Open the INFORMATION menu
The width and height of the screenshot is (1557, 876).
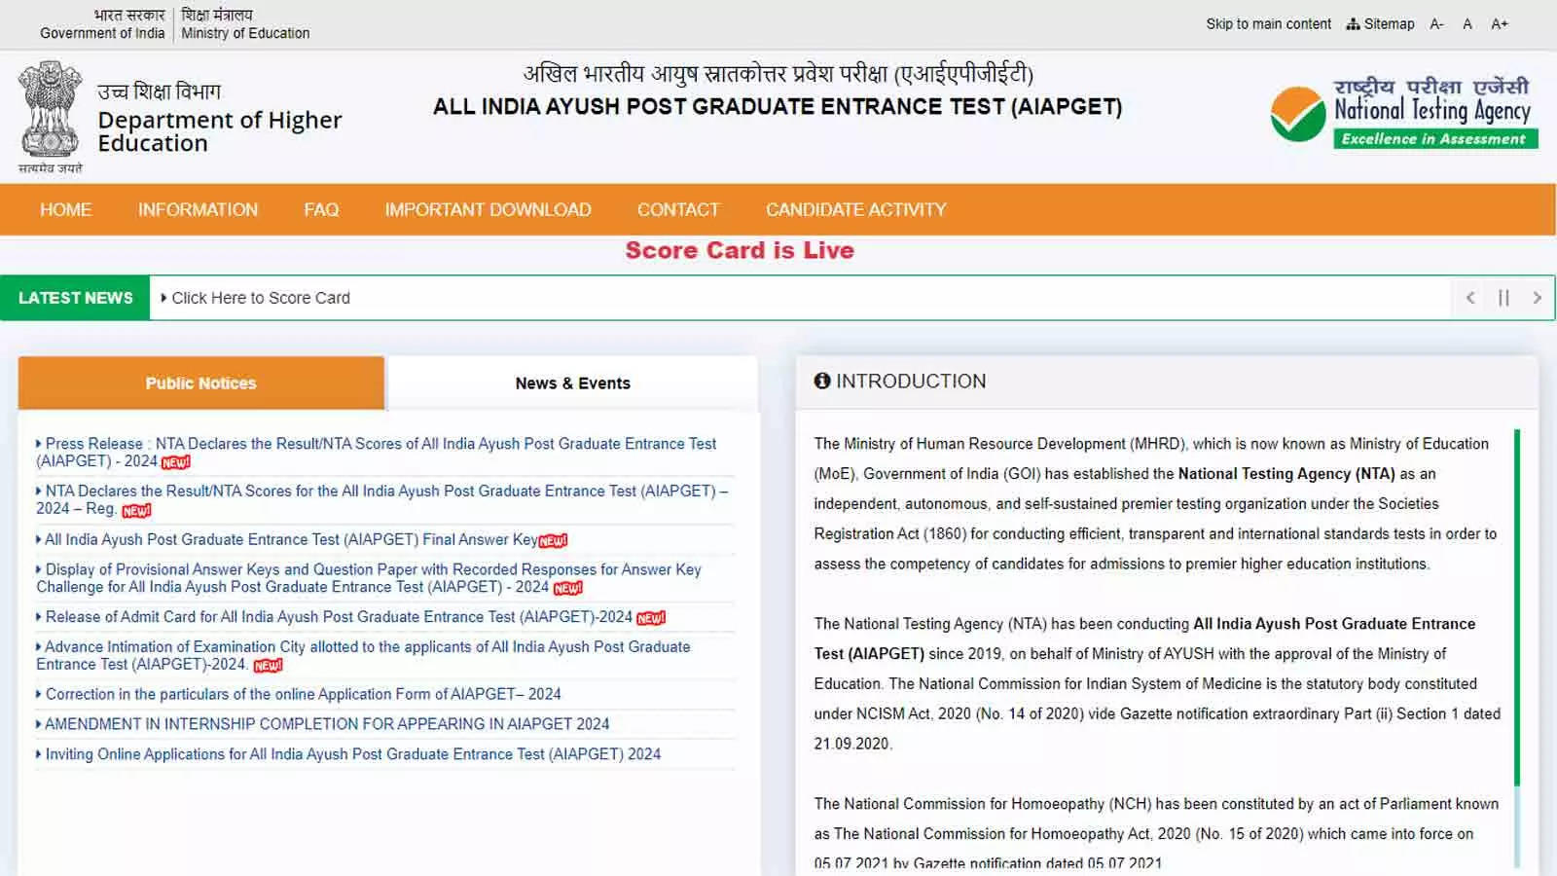point(198,209)
